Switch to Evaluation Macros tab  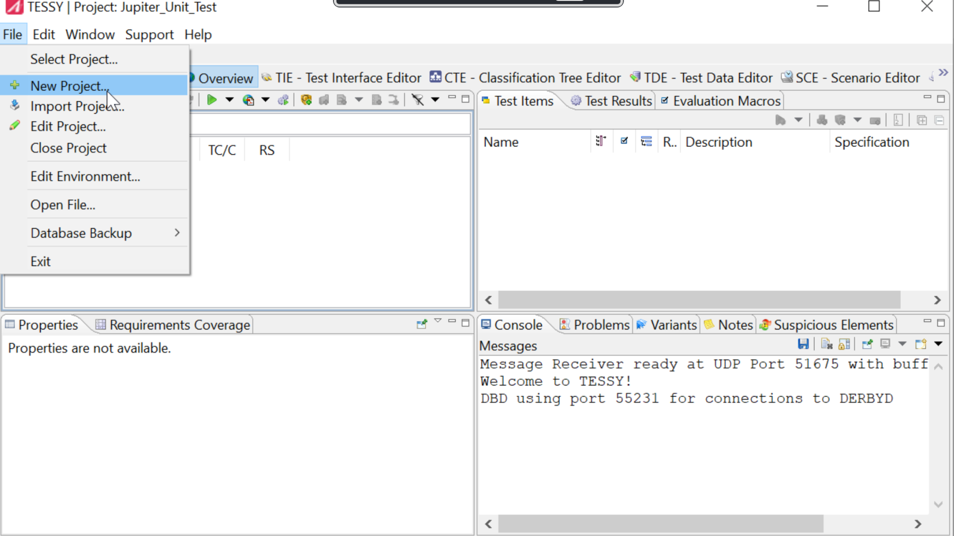pyautogui.click(x=720, y=101)
